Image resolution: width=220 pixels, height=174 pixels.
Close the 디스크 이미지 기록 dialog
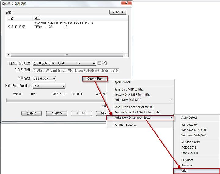pos(127,3)
